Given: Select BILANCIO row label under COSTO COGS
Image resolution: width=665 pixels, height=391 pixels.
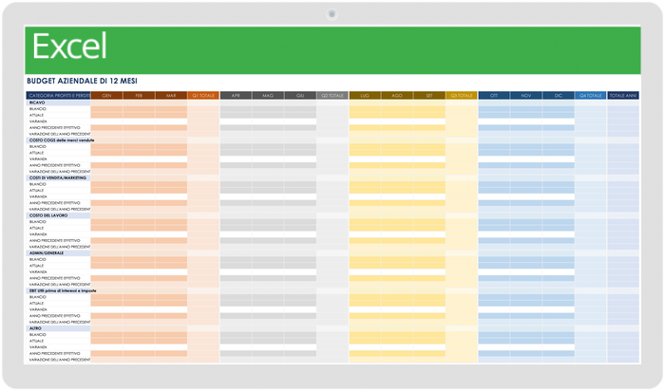Looking at the screenshot, I should click(x=37, y=146).
